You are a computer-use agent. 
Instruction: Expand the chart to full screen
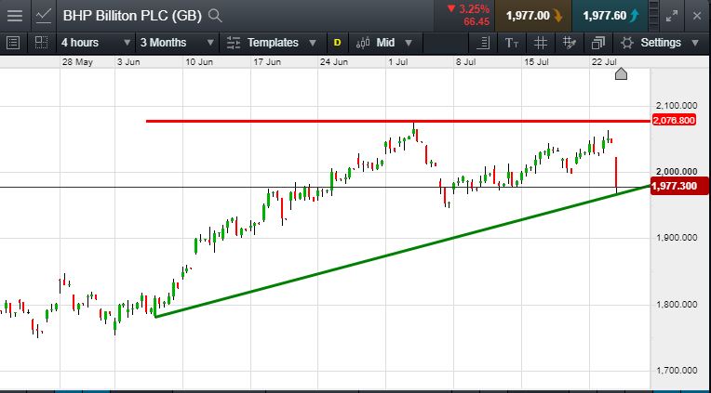click(x=672, y=16)
